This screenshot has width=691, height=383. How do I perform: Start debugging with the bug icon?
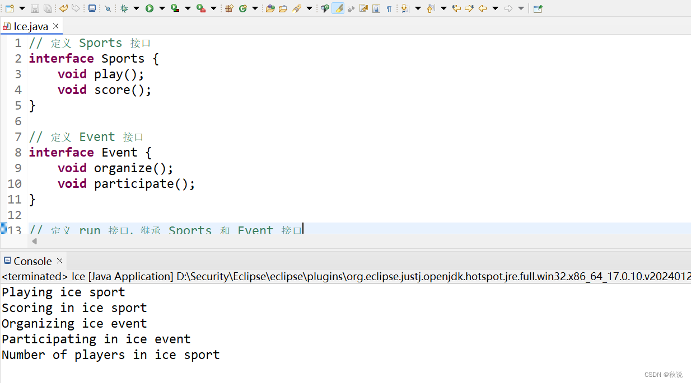coord(124,8)
